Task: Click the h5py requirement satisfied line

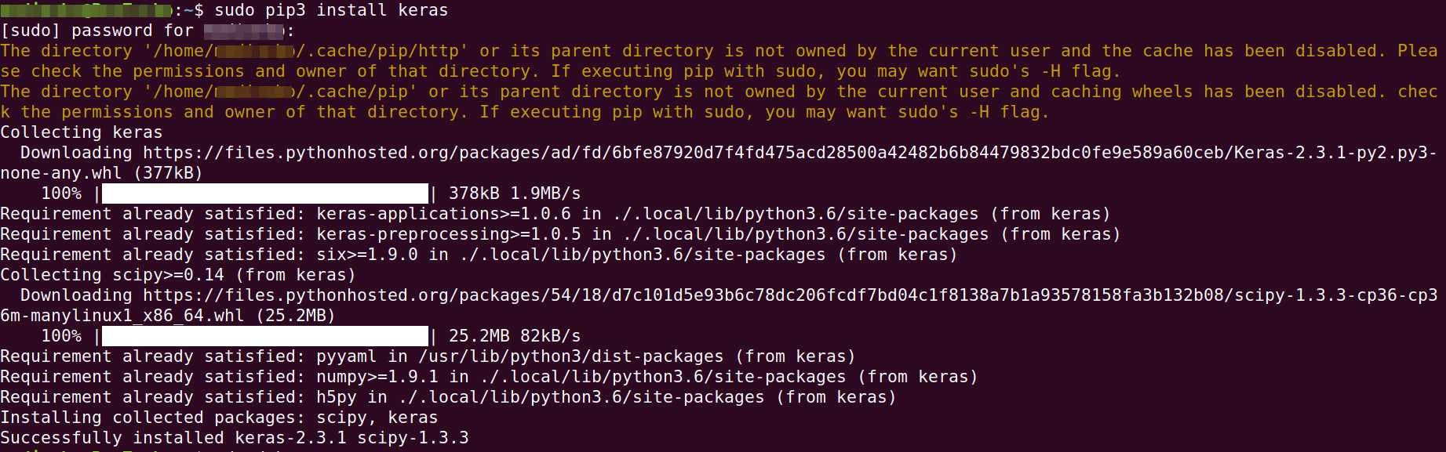Action: 448,397
